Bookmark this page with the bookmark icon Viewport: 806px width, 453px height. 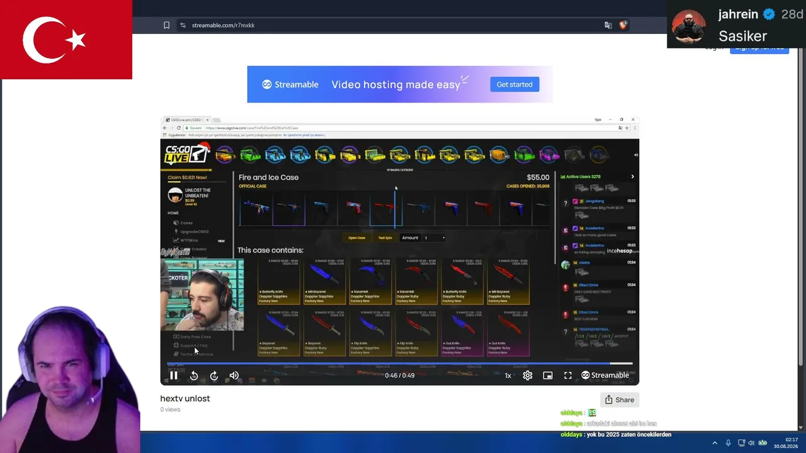166,25
